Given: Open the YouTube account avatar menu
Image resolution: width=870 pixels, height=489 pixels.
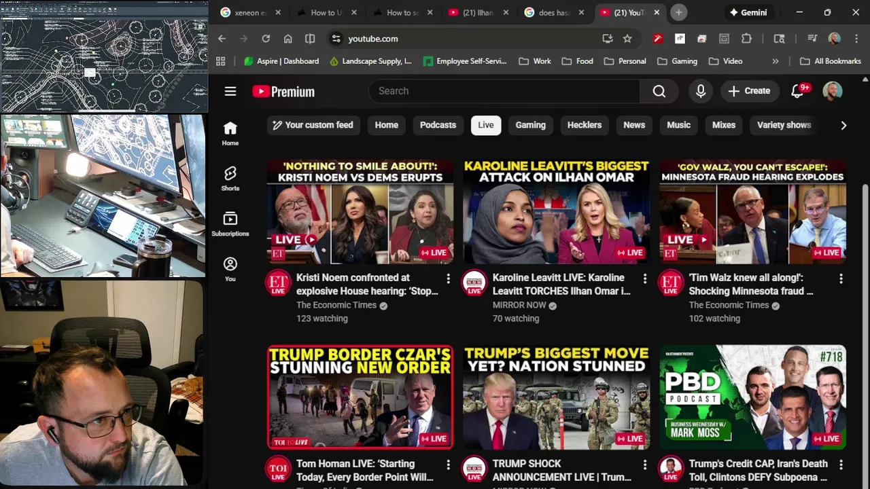Looking at the screenshot, I should (832, 91).
